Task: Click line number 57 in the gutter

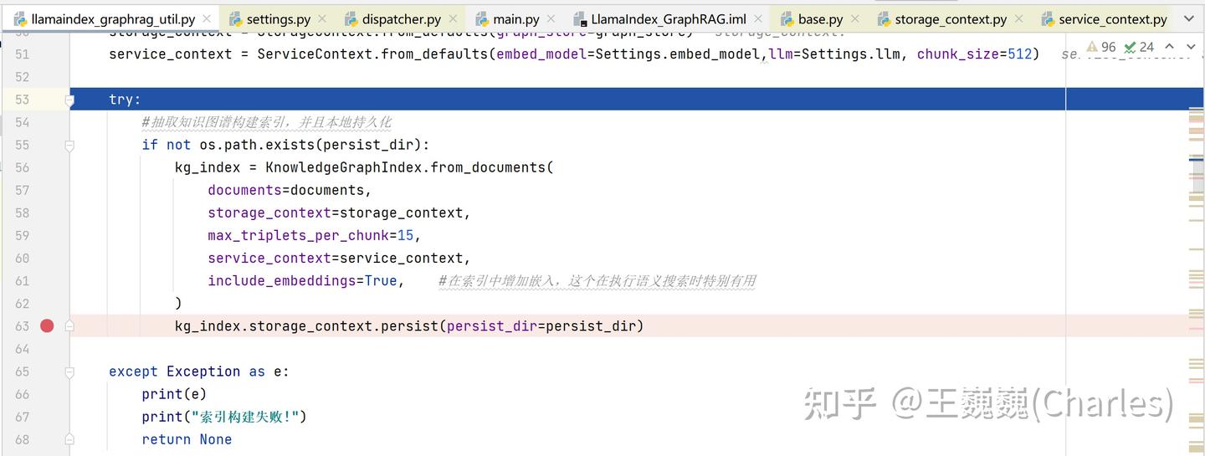Action: click(22, 190)
